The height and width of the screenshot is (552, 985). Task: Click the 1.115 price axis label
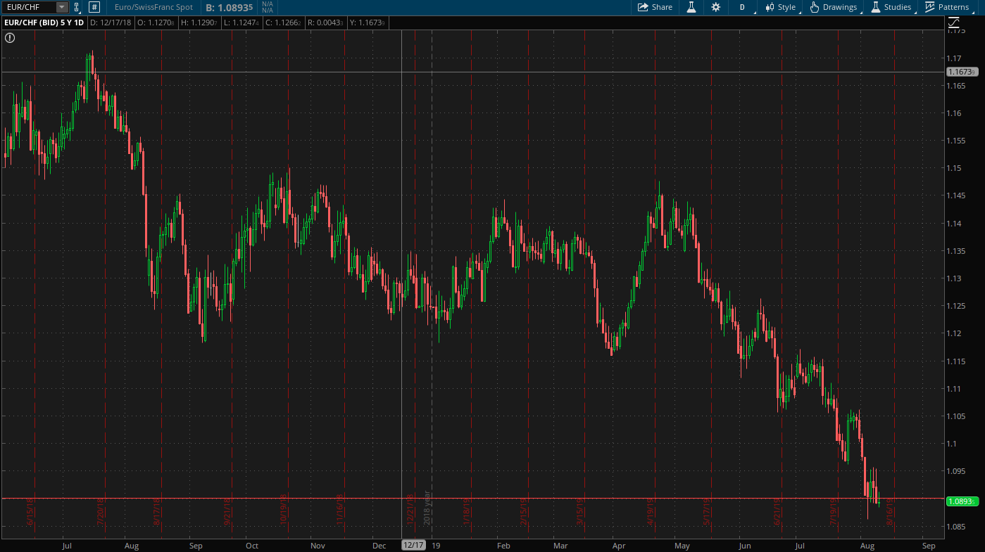(x=957, y=361)
